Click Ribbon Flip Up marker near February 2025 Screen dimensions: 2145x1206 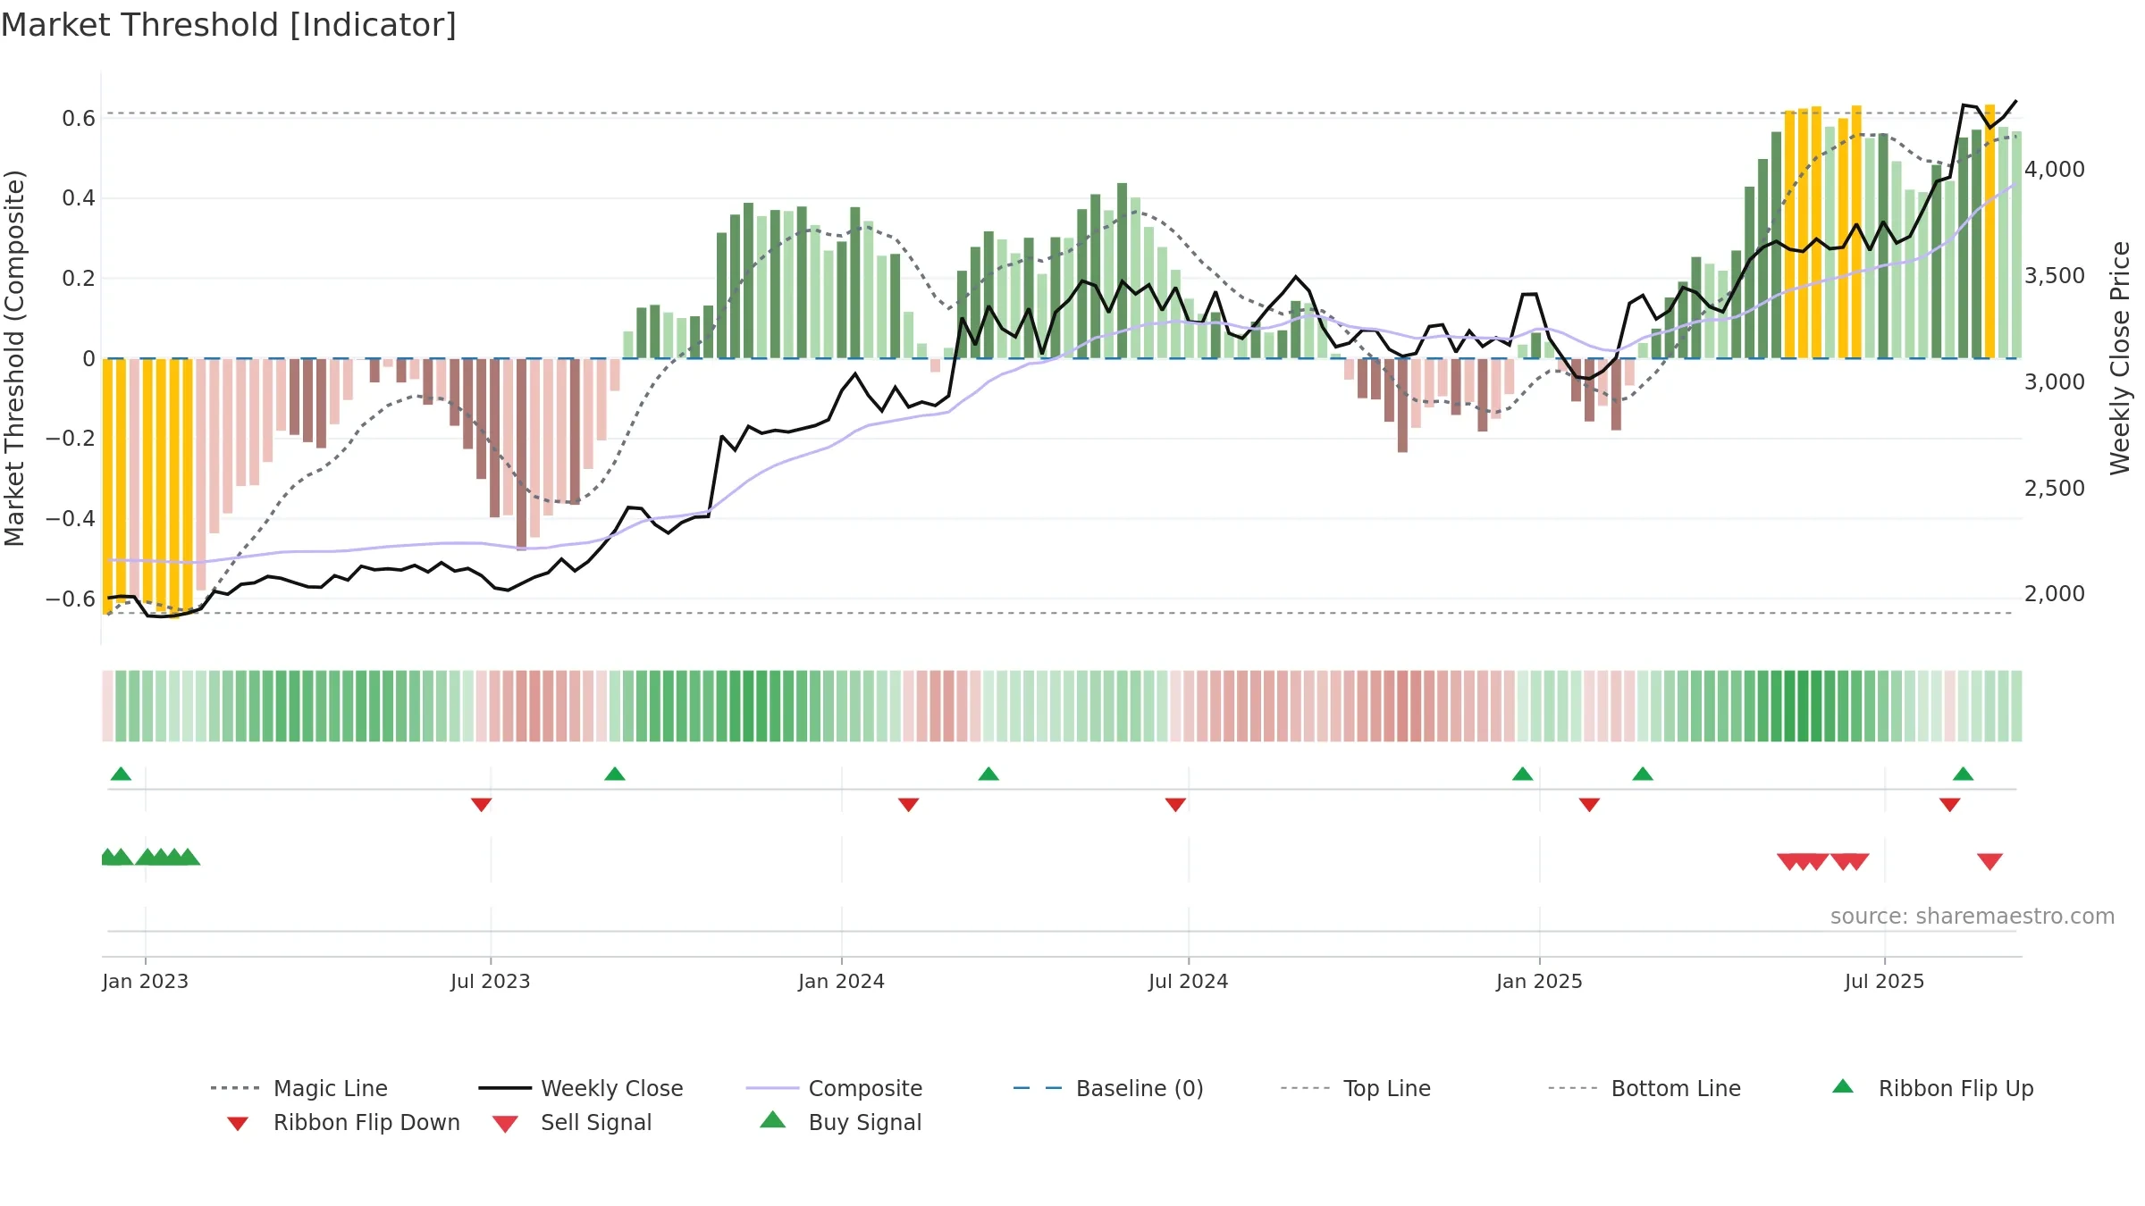click(x=1643, y=774)
